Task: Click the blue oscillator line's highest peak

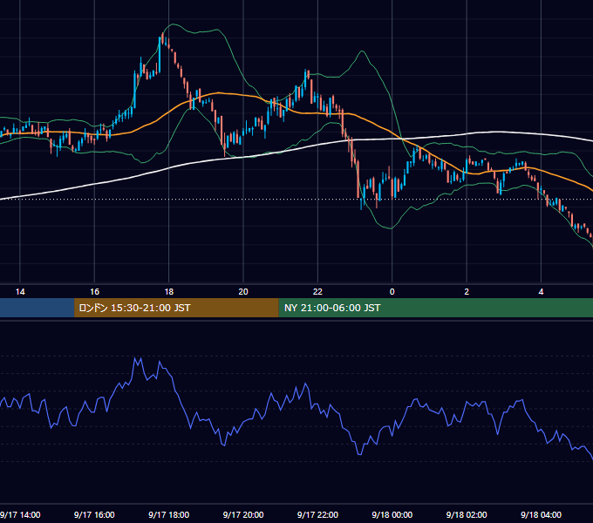Action: coord(135,358)
